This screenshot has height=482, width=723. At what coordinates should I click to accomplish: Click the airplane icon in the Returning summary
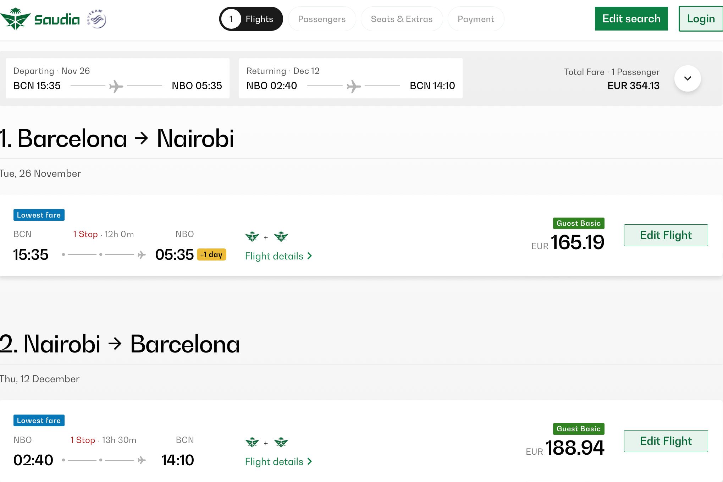353,86
